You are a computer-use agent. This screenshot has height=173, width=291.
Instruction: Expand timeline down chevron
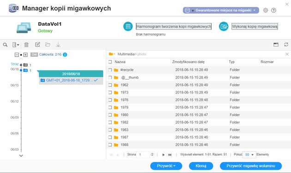pyautogui.click(x=21, y=156)
